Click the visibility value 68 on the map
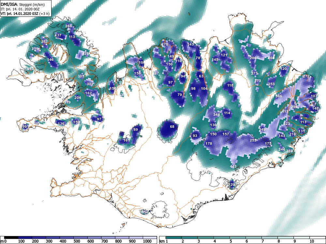Image resolution: width=326 pixels, height=244 pixels. [x=172, y=127]
